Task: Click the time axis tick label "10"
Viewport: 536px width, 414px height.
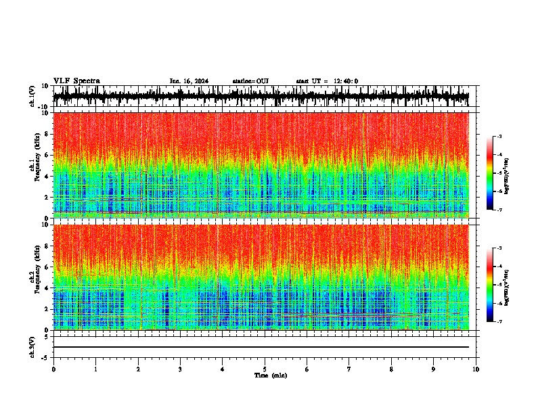Action: point(476,369)
